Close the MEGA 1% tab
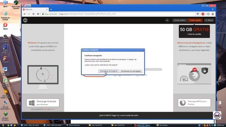Image resolution: width=226 pixels, height=127 pixels. [47, 10]
